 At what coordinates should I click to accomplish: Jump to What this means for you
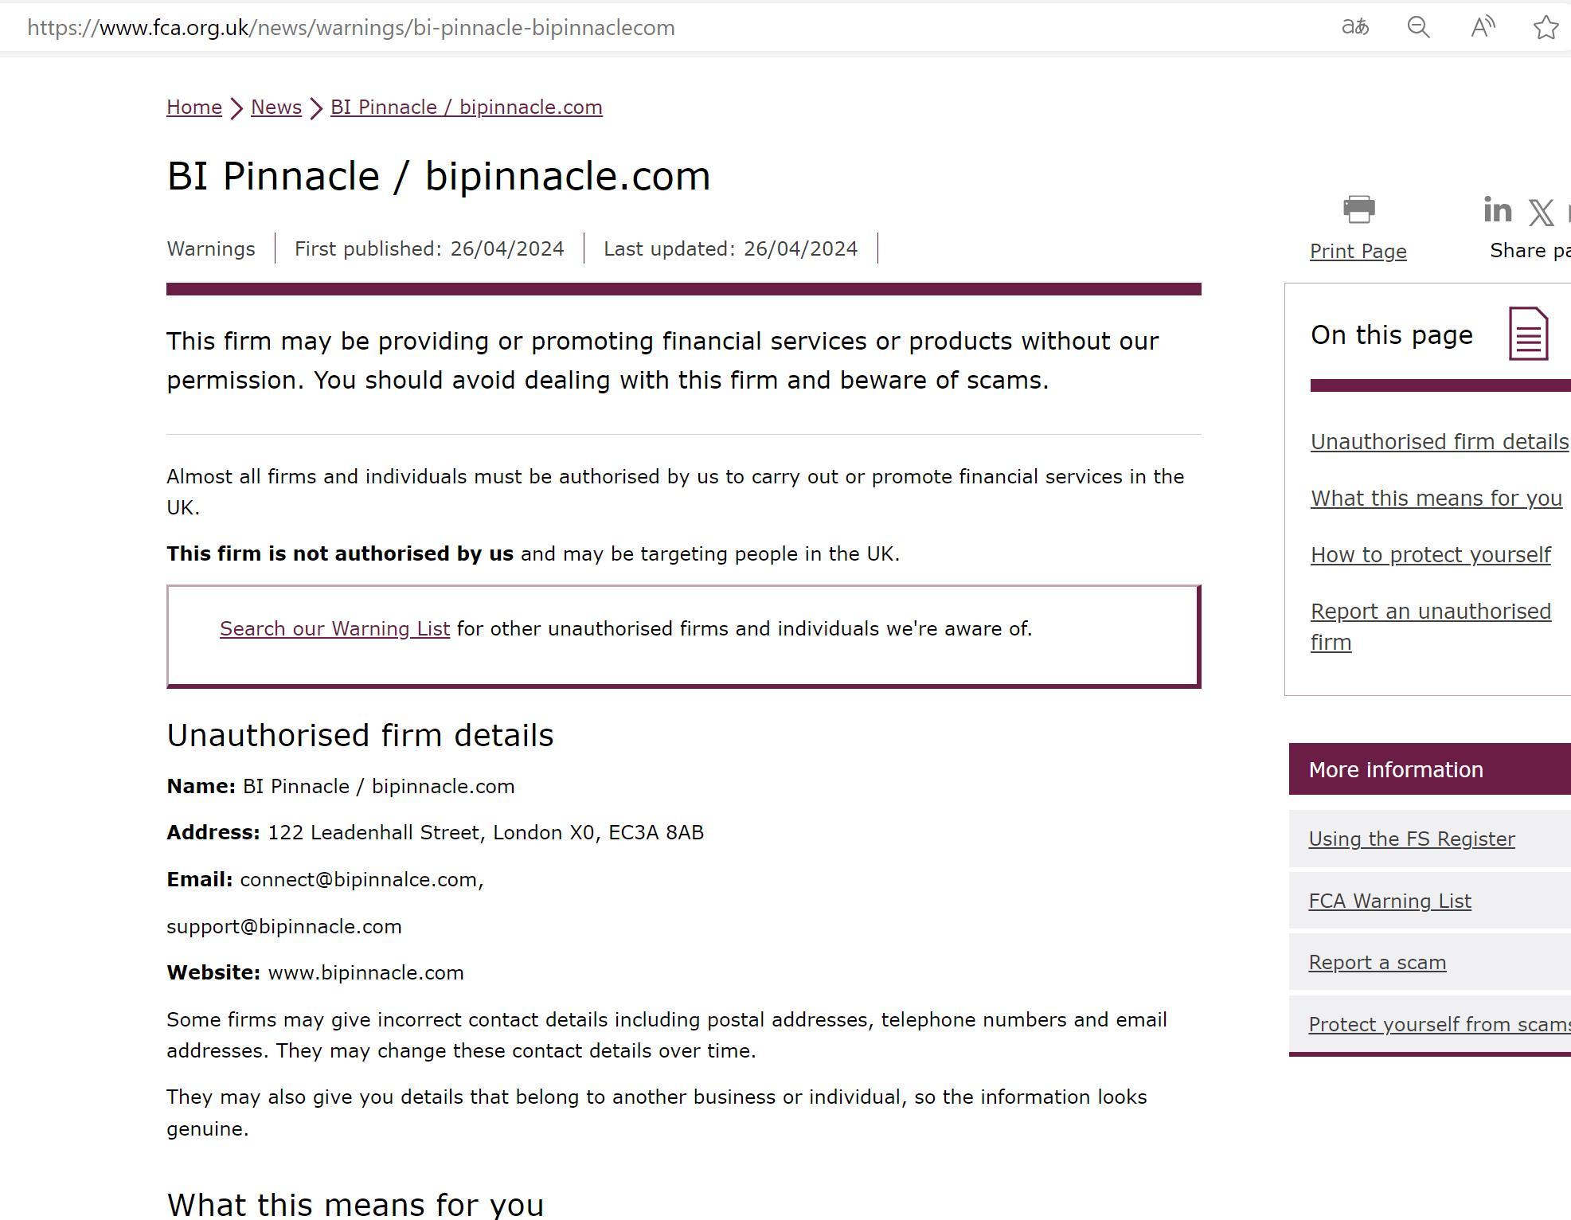coord(1436,499)
